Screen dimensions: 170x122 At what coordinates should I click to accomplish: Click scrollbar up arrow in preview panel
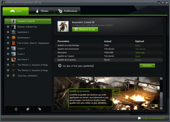tap(161, 79)
